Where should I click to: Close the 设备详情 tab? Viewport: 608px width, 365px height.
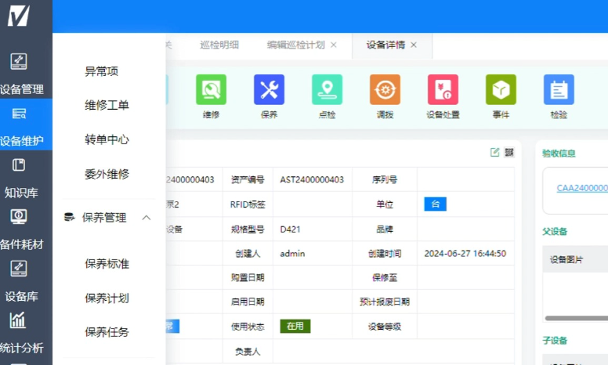pos(414,45)
